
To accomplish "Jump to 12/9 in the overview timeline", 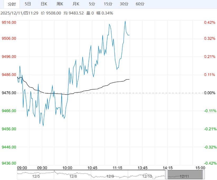I will [x=110, y=176].
